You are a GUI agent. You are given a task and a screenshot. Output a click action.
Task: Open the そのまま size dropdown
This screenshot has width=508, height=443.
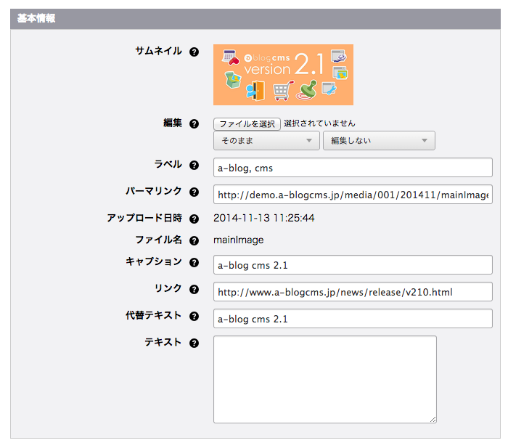pyautogui.click(x=266, y=141)
